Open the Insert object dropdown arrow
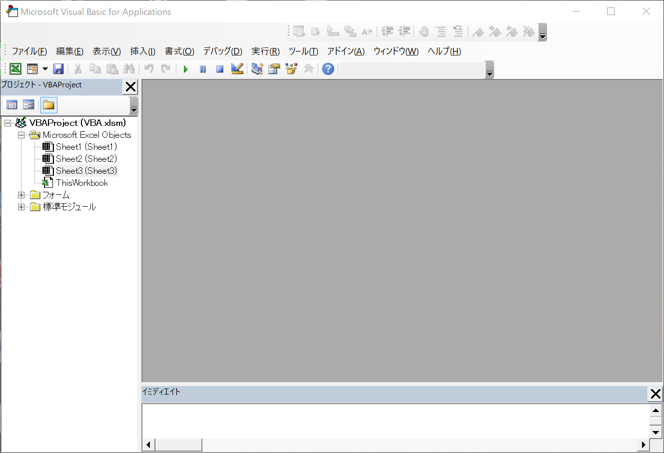Screen dimensions: 664x453 (x=45, y=69)
